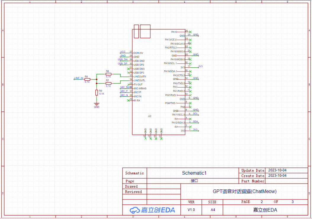Click the GND ground symbol below R9
This screenshot has height=219, width=312.
[97, 104]
